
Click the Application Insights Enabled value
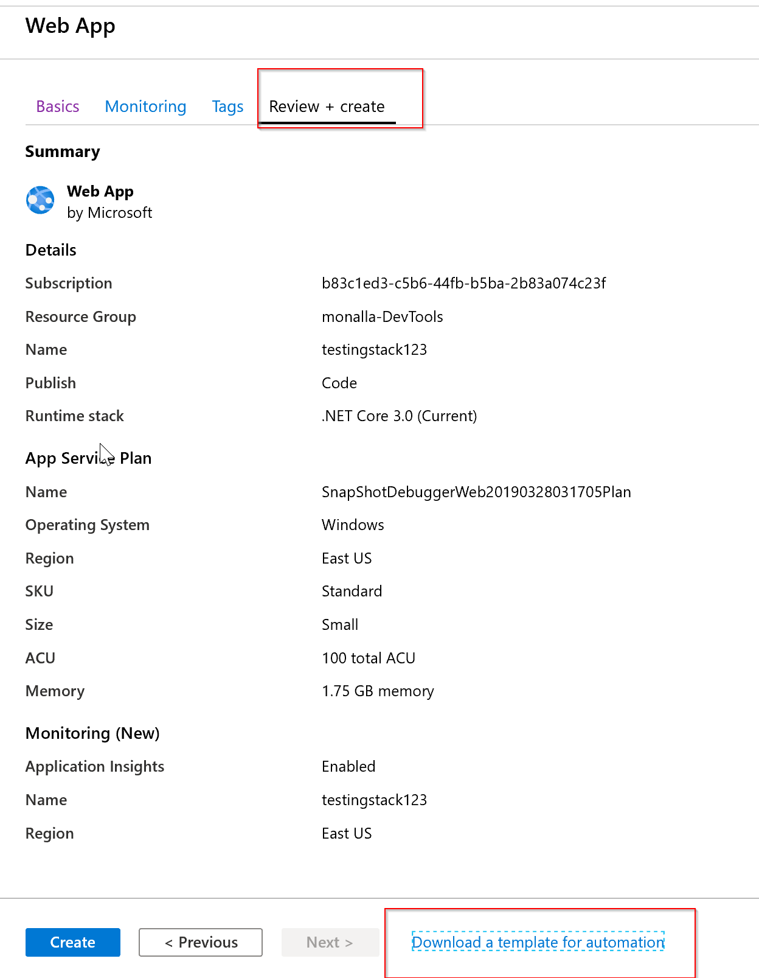pos(348,766)
